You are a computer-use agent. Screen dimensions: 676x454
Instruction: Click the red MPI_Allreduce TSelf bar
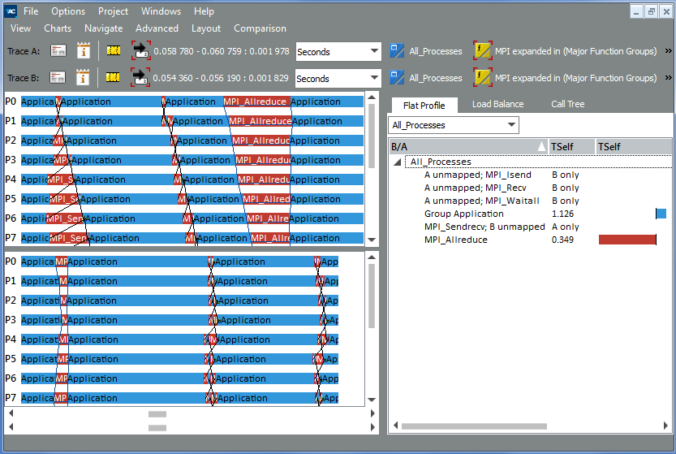[626, 240]
